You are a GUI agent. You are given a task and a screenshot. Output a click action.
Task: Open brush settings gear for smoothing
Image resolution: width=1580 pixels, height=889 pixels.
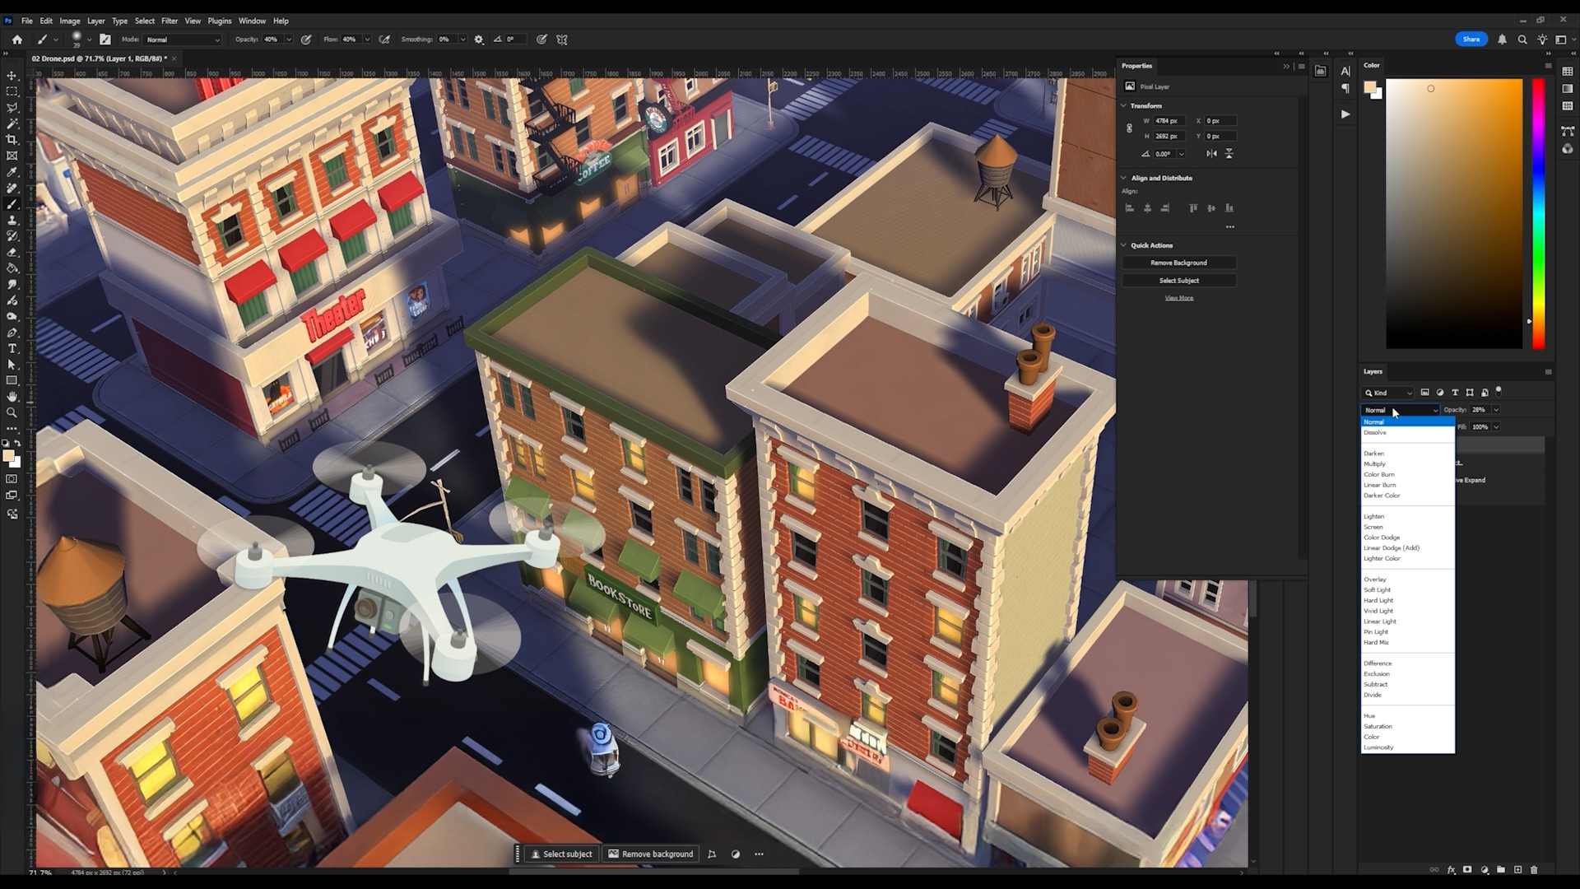479,40
